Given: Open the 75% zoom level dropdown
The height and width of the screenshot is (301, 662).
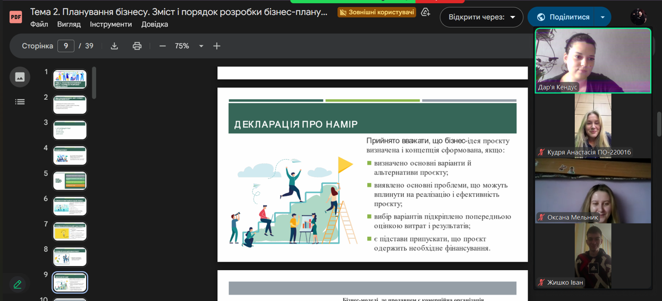Looking at the screenshot, I should pyautogui.click(x=189, y=46).
